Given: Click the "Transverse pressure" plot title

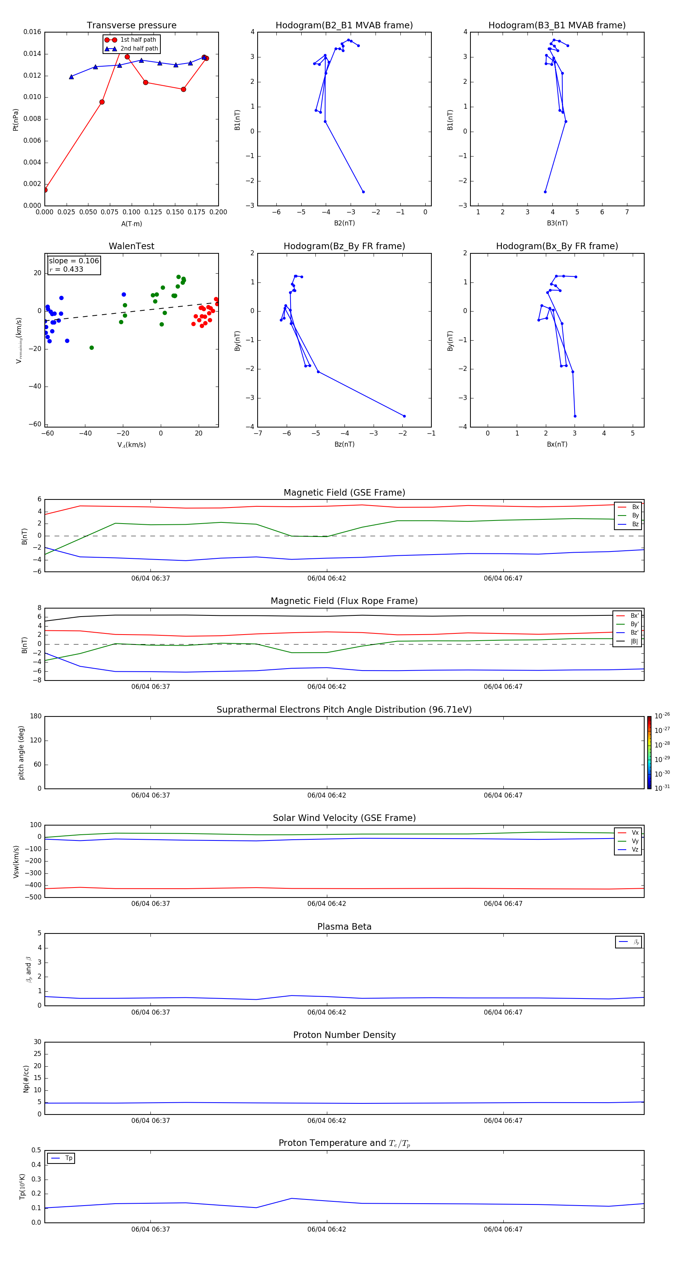Looking at the screenshot, I should 131,26.
